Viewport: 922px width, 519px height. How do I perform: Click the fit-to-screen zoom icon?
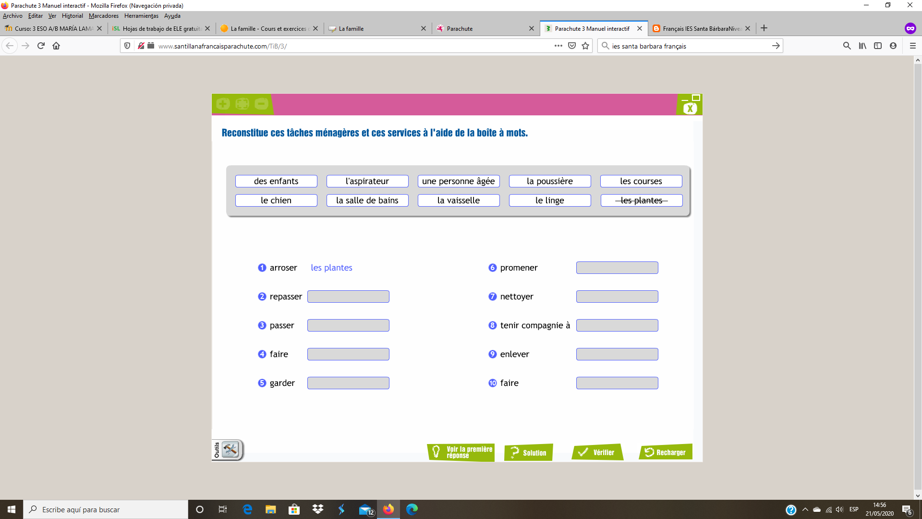point(242,104)
